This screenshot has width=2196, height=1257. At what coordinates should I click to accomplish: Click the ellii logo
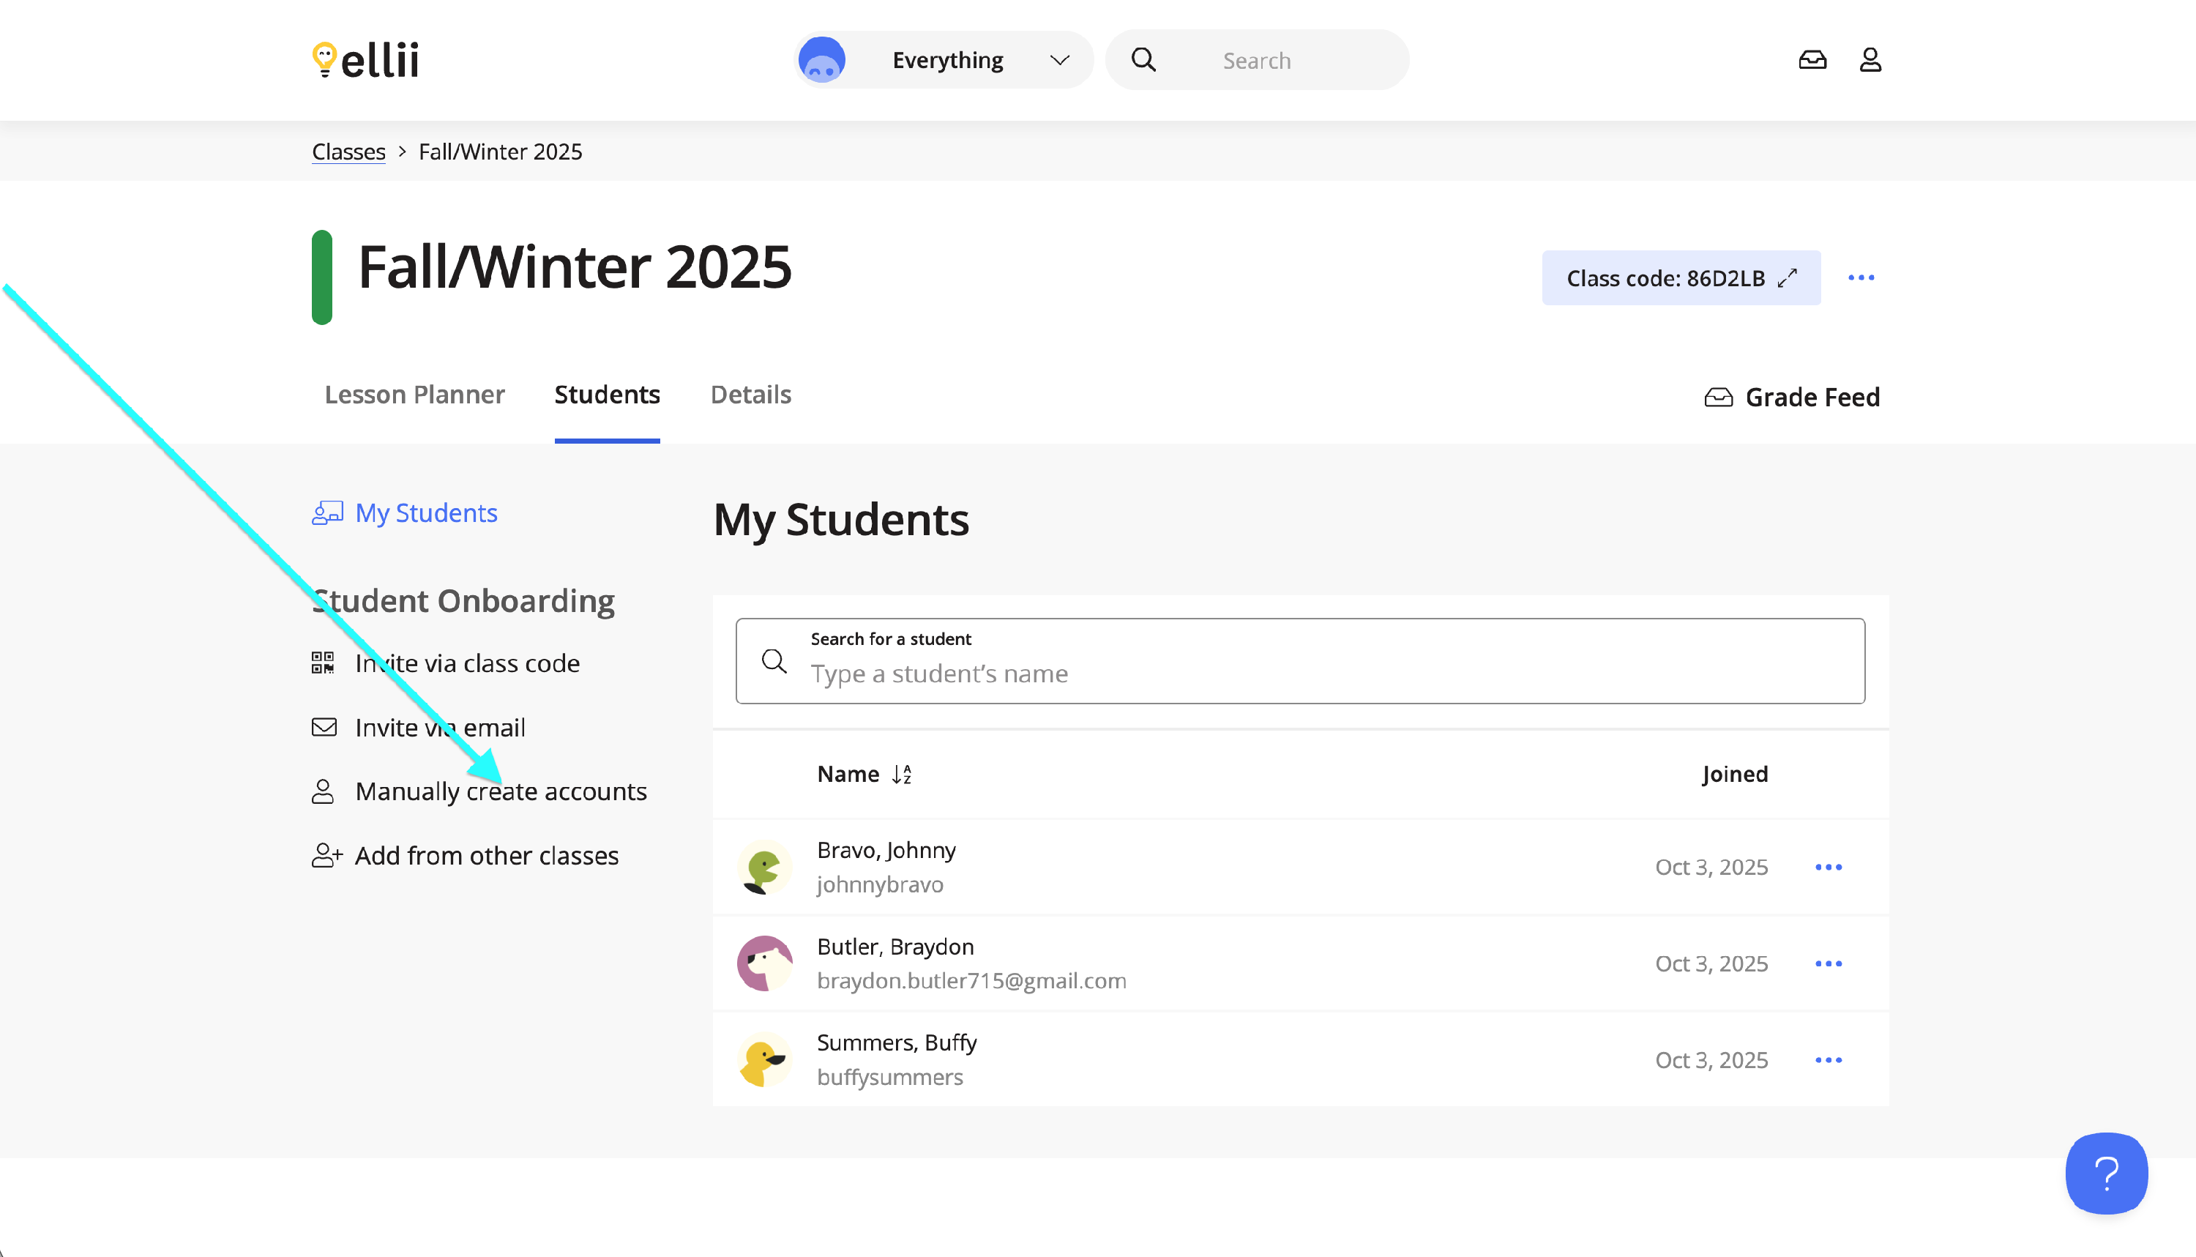click(x=365, y=59)
